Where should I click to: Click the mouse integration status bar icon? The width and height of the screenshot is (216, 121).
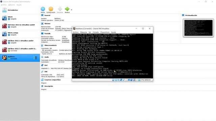point(136,80)
